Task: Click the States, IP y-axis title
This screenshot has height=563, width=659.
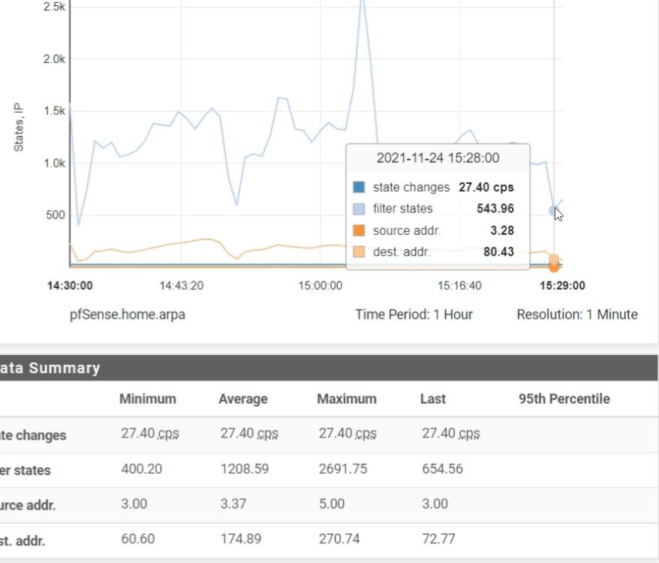Action: 19,128
